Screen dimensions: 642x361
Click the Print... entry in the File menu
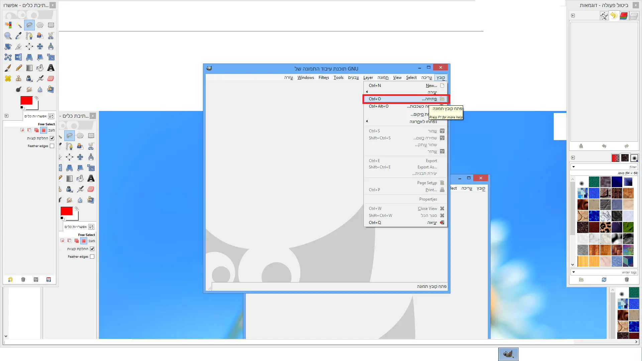(x=431, y=190)
